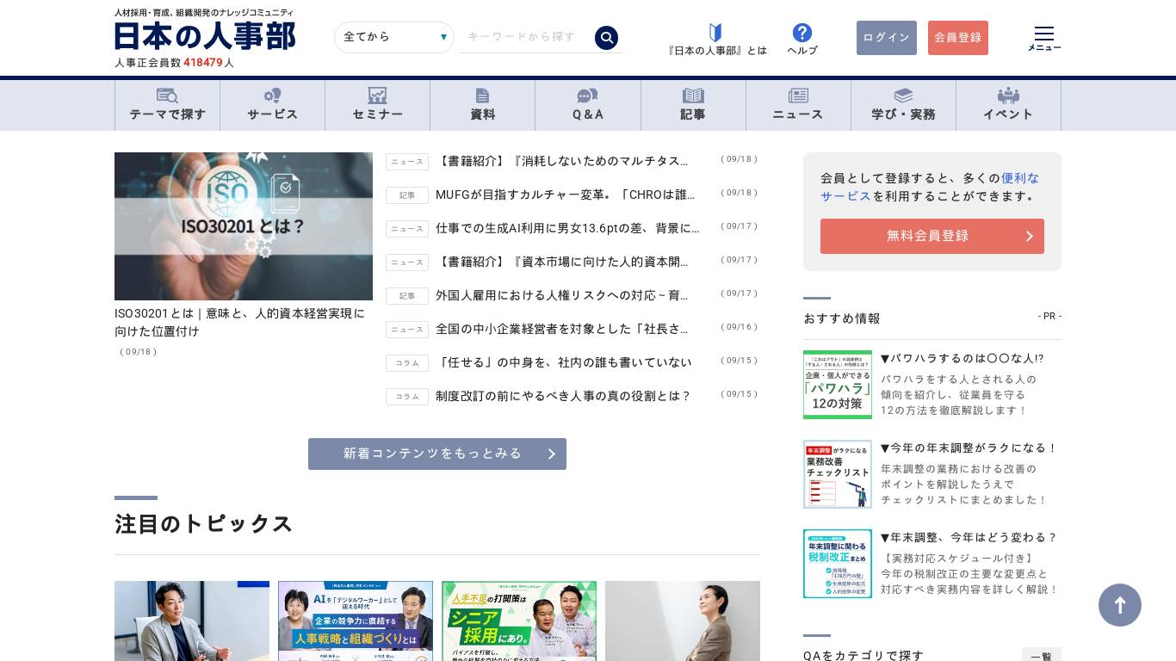Click the 税制改正まとめ thumbnail
Screen dimensions: 1176x661
(x=838, y=564)
